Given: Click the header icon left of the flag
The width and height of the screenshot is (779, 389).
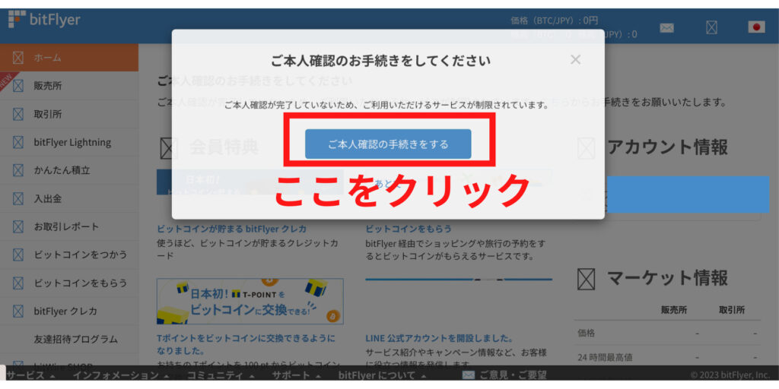Looking at the screenshot, I should (711, 28).
